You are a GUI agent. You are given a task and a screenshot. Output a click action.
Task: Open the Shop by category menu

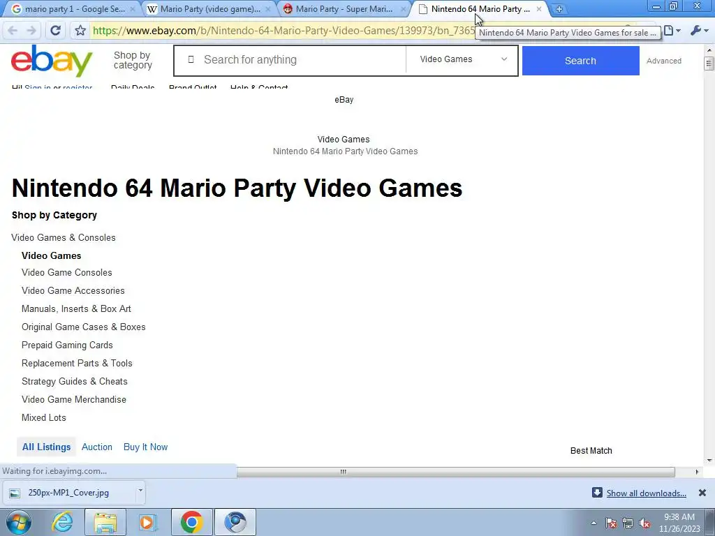(x=133, y=60)
